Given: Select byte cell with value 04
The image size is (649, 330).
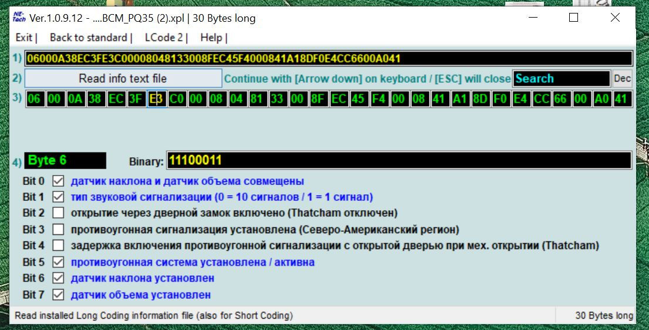Looking at the screenshot, I should [x=238, y=99].
